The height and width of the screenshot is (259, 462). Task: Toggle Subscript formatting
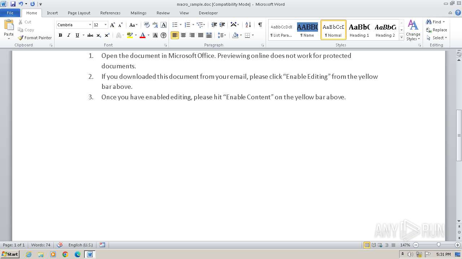pos(99,35)
